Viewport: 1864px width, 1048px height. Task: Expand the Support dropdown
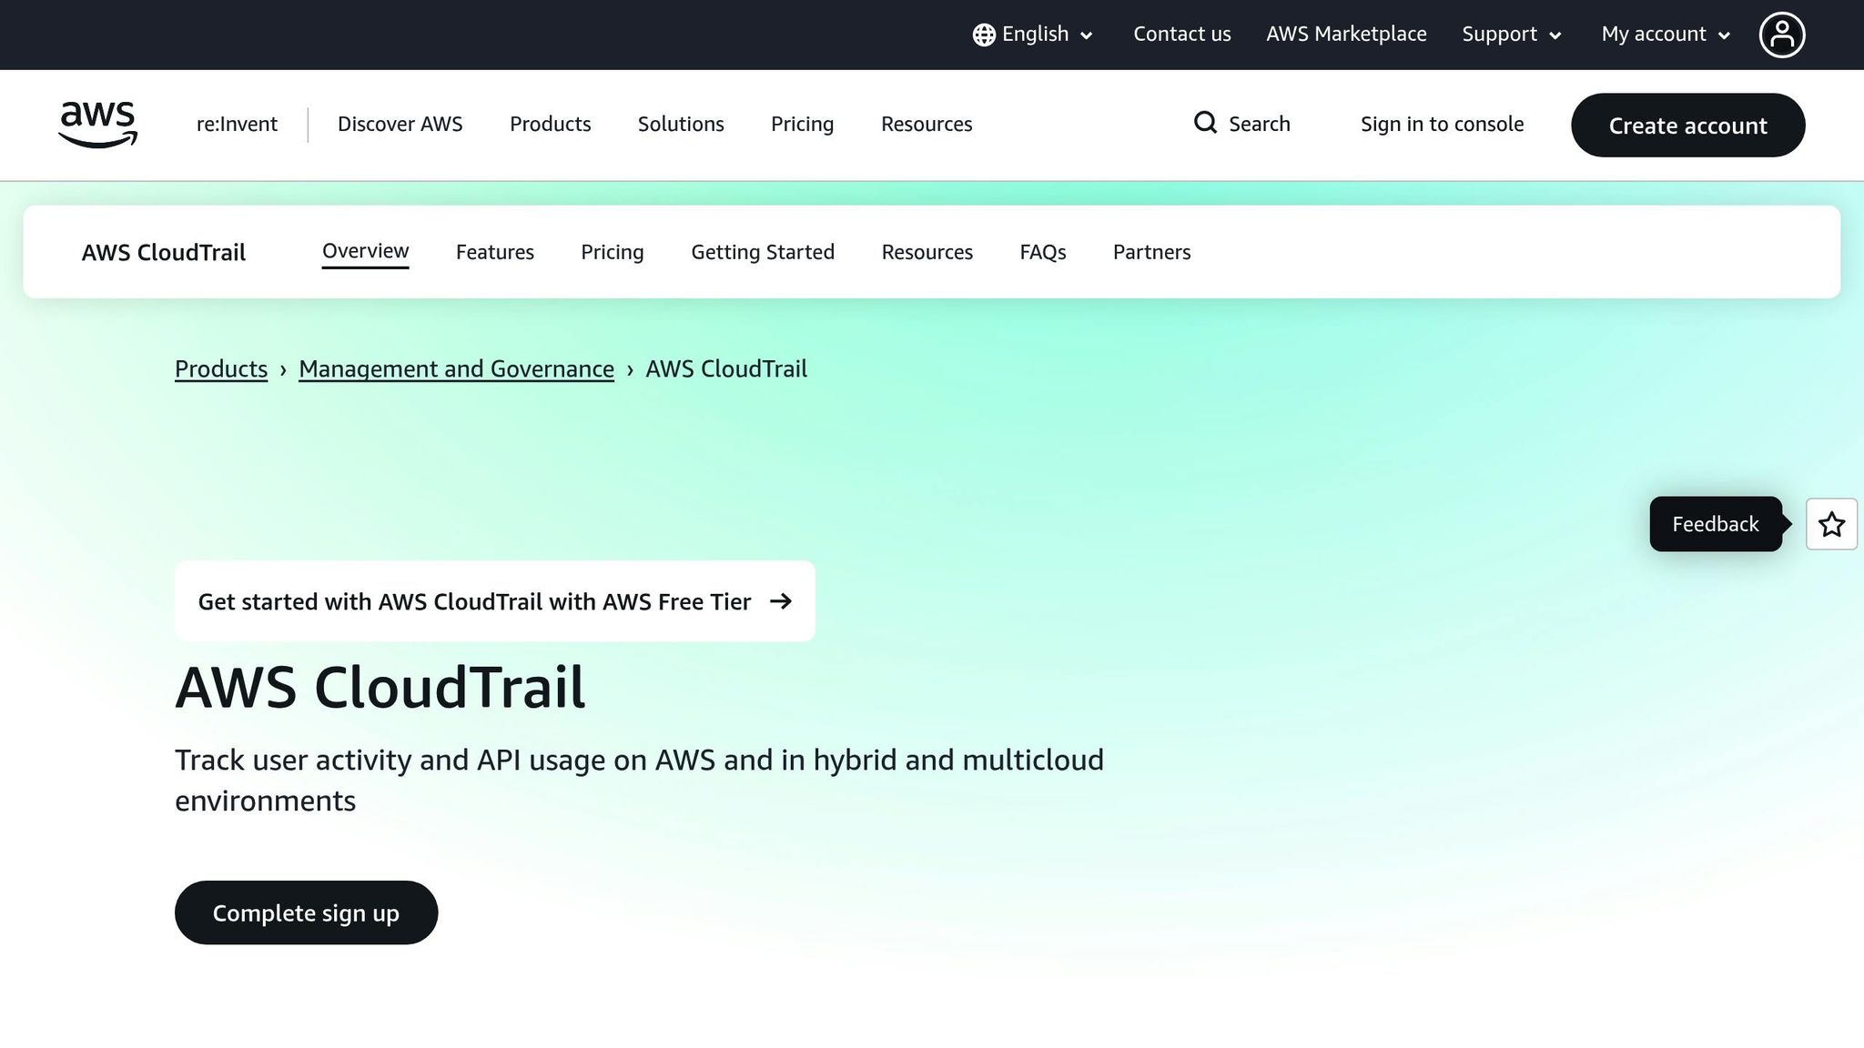pyautogui.click(x=1509, y=34)
